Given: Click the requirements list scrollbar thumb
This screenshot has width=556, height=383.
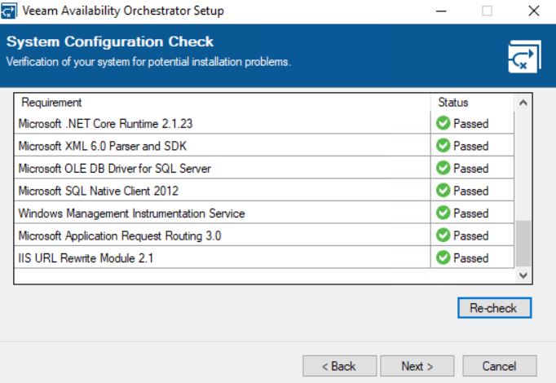Looking at the screenshot, I should click(523, 243).
